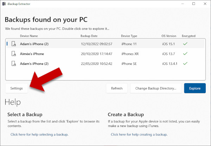This screenshot has width=211, height=146.
Task: Click the Encrypted column header
Action: (188, 36)
